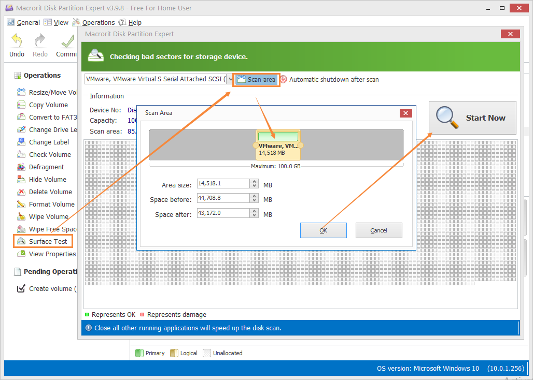The height and width of the screenshot is (380, 533).
Task: Click the Hide Volume operation icon
Action: pyautogui.click(x=21, y=179)
